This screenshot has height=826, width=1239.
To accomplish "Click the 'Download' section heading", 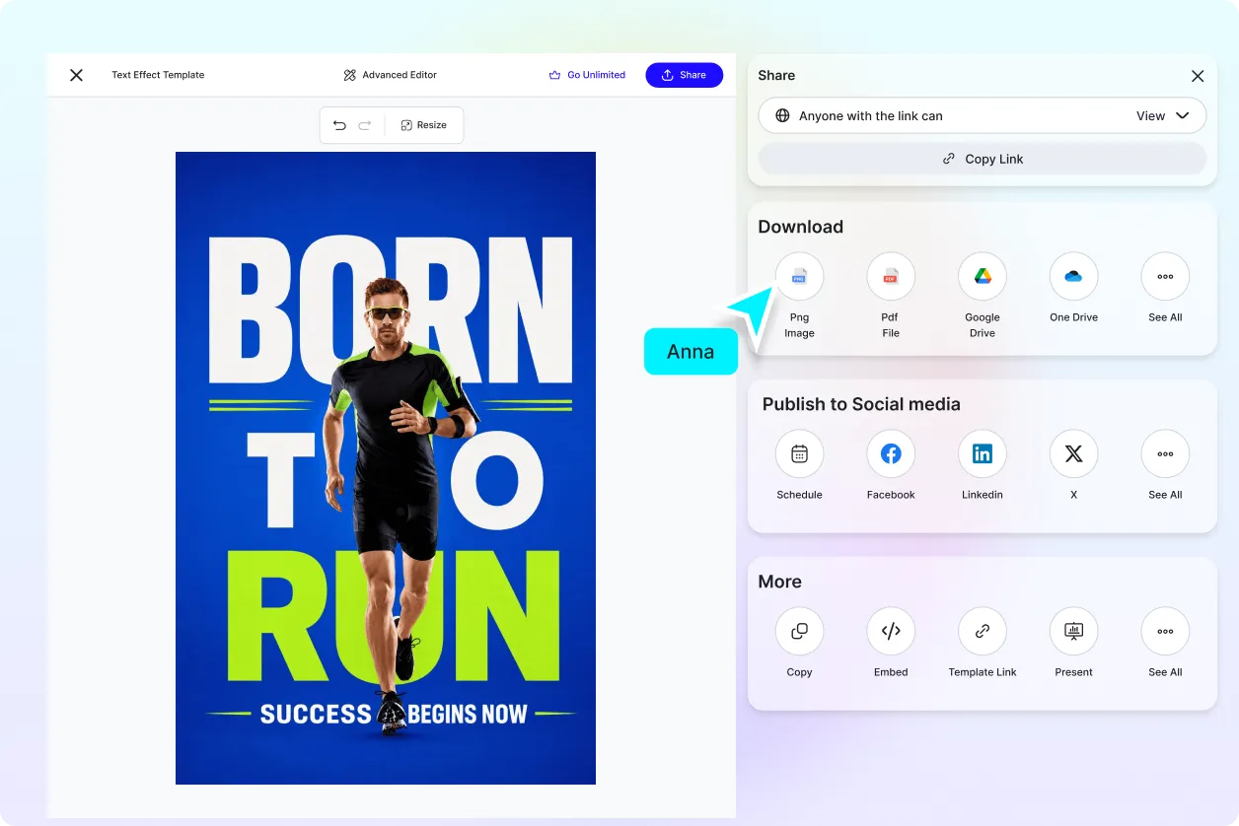I will 800,227.
